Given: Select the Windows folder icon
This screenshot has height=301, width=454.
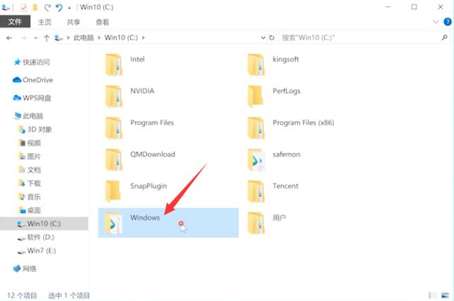Looking at the screenshot, I should tap(113, 222).
